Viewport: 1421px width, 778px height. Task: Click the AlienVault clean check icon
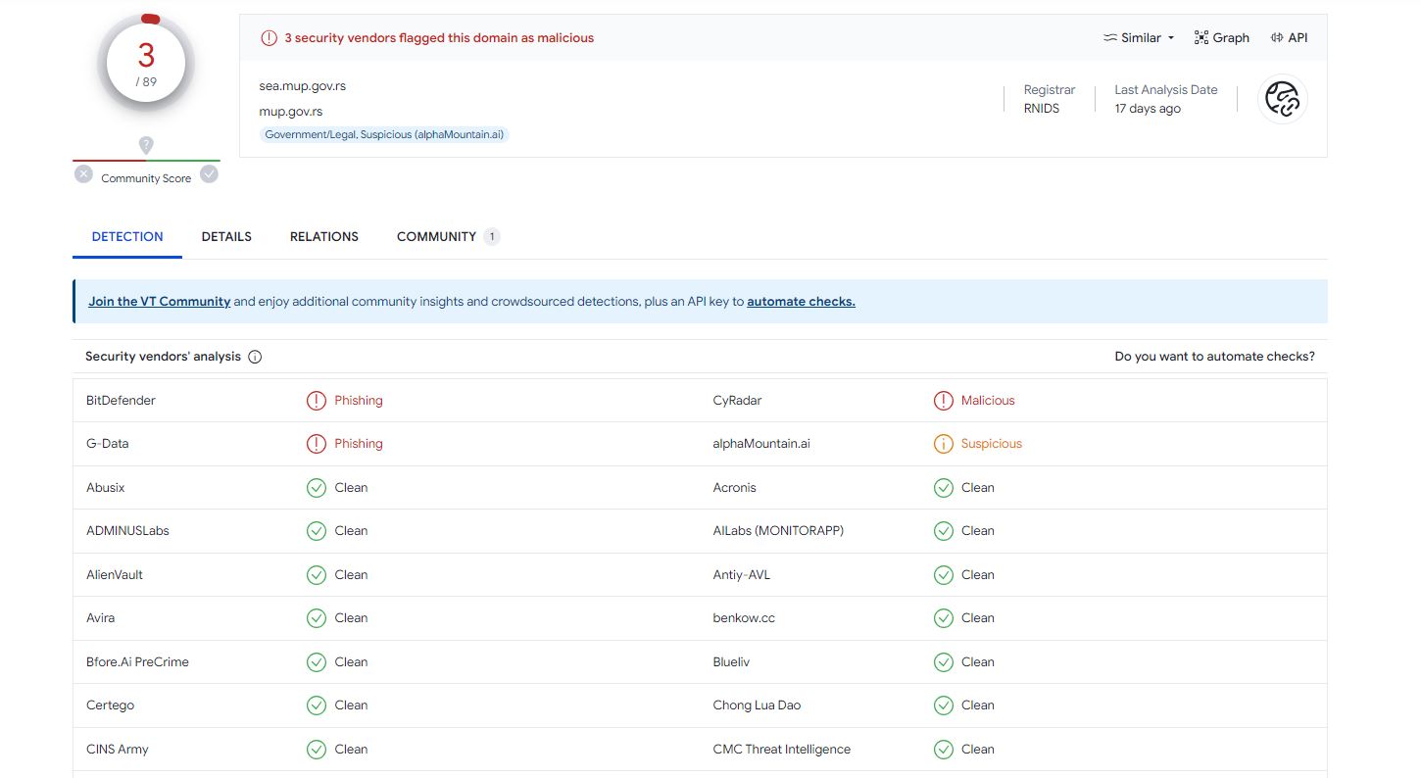(x=317, y=575)
